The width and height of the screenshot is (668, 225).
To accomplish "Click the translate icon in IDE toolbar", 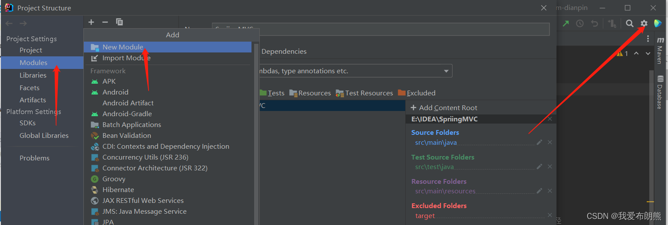I will 612,24.
